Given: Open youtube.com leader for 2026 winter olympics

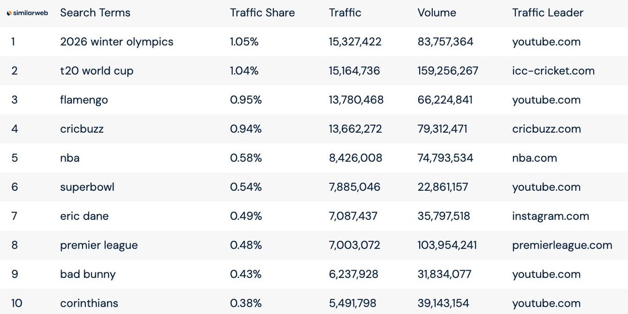Looking at the screenshot, I should [546, 42].
